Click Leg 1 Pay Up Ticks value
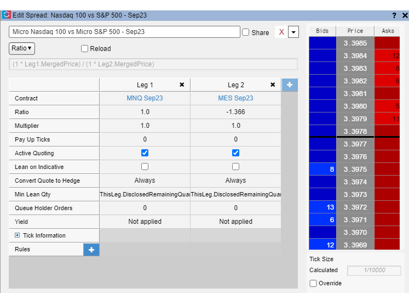The image size is (409, 293). click(145, 139)
